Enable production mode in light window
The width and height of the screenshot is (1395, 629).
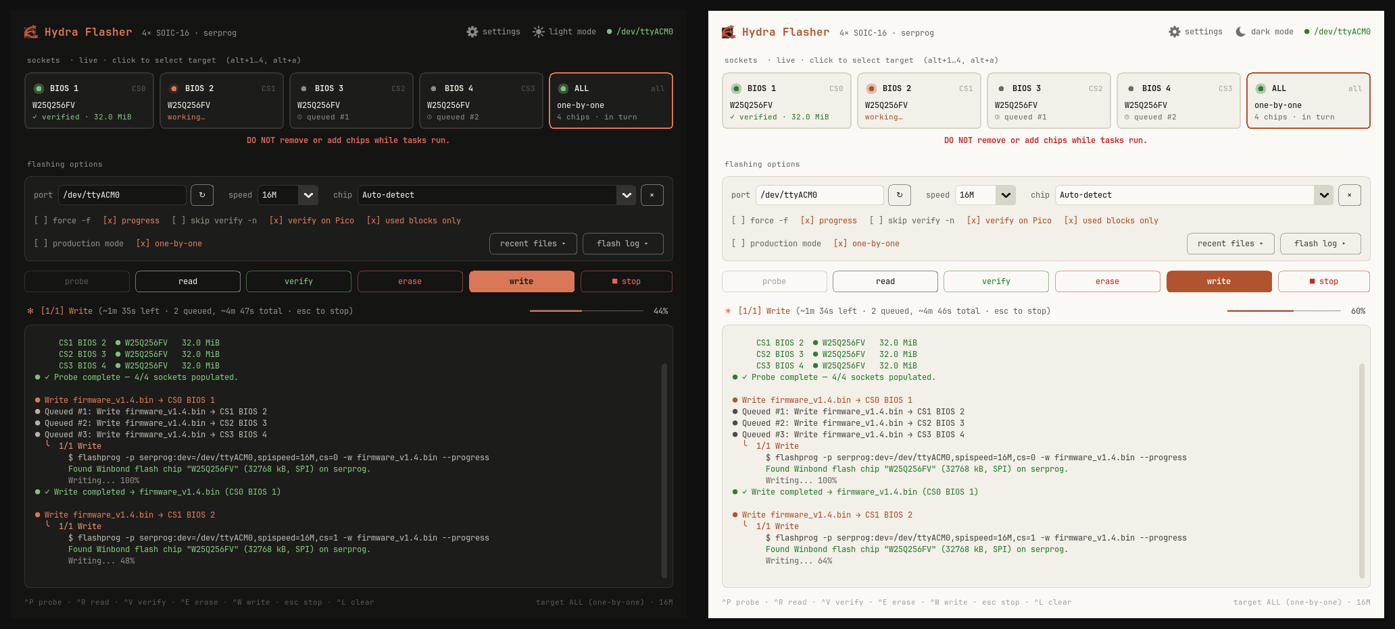776,244
